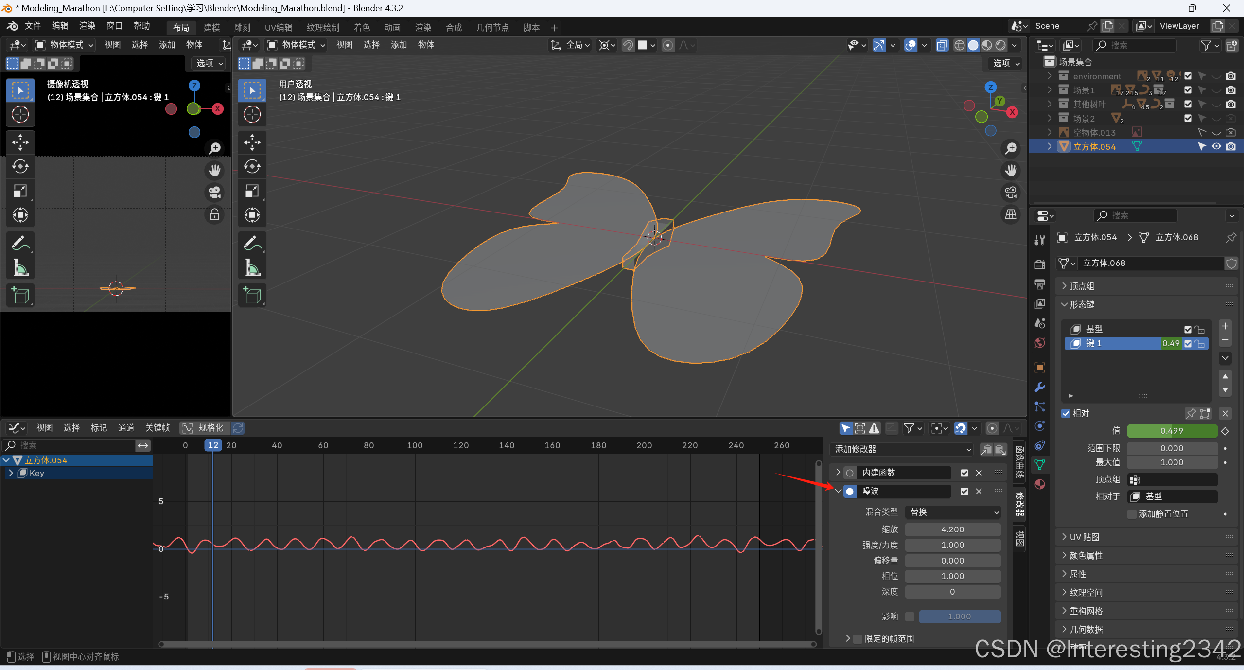Select the Move tool in main viewport

pyautogui.click(x=252, y=142)
